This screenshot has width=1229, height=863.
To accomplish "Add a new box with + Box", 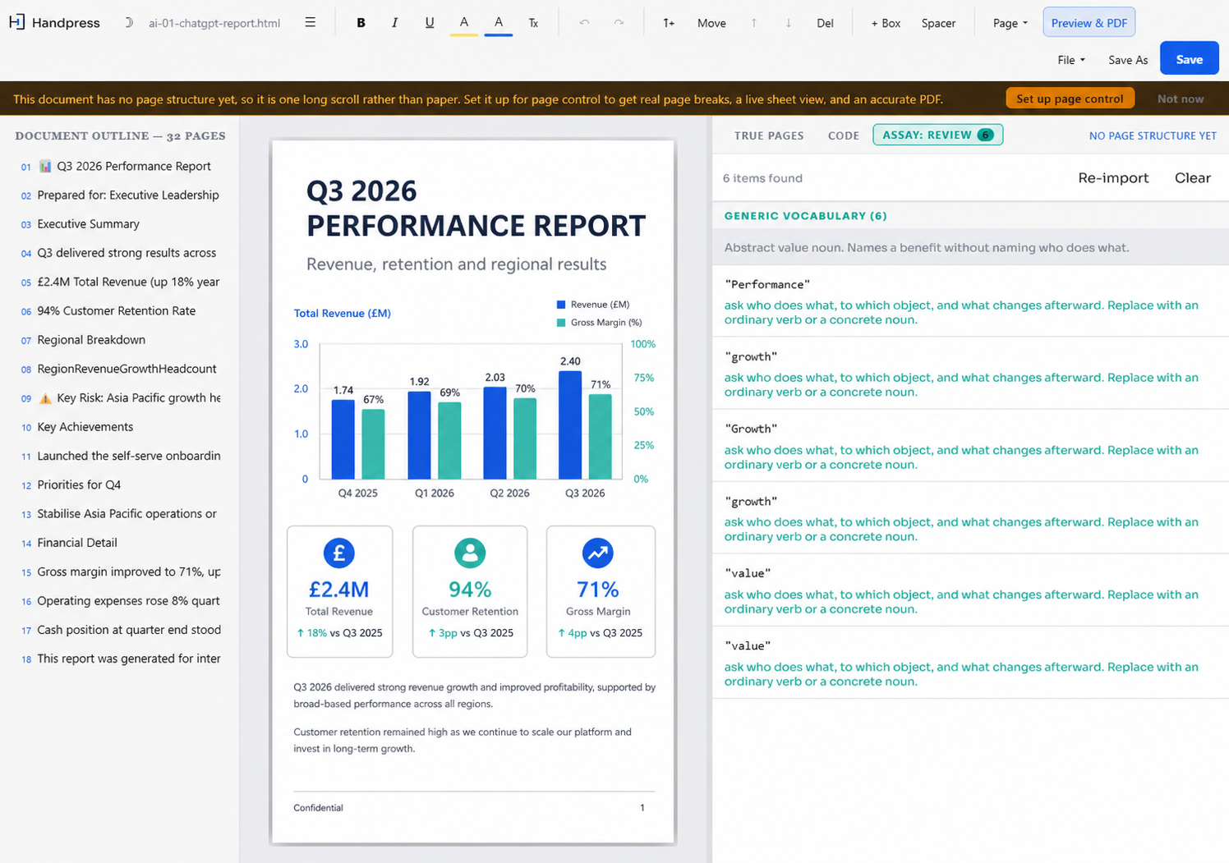I will pos(886,23).
